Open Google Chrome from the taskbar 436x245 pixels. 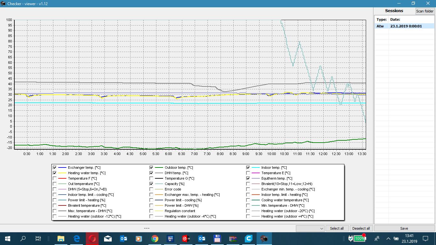click(155, 238)
